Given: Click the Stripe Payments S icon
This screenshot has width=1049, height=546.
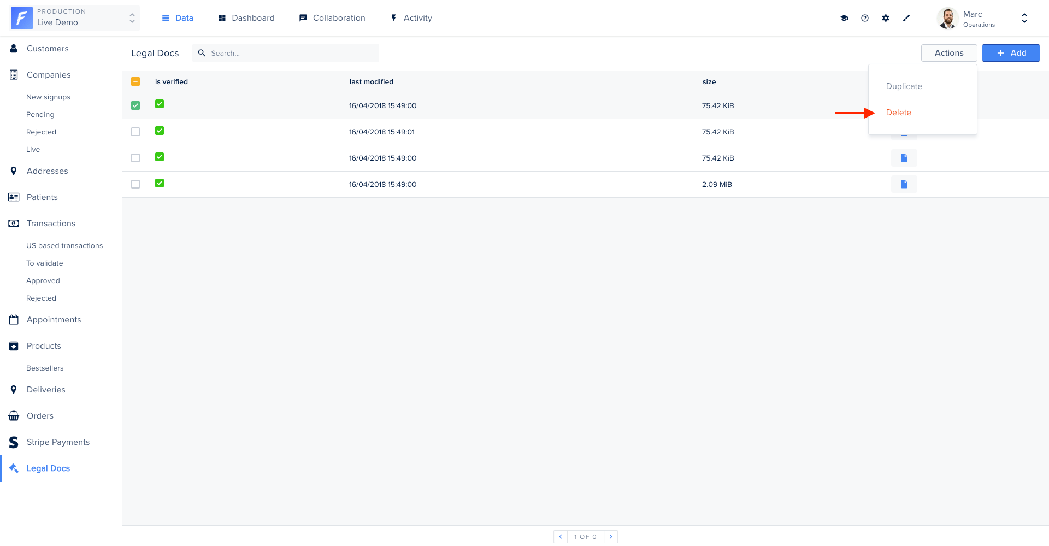Looking at the screenshot, I should tap(14, 442).
